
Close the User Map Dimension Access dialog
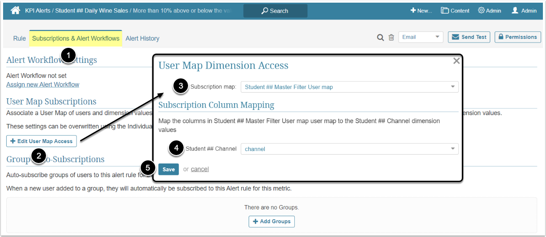point(456,61)
